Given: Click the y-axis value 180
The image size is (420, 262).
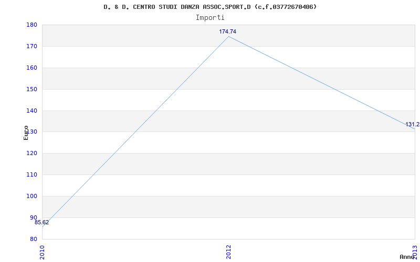Looking at the screenshot, I should point(31,25).
